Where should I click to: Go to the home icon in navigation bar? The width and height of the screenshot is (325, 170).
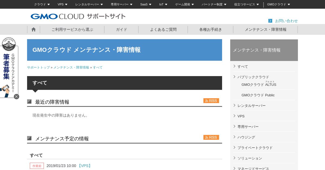(x=34, y=29)
